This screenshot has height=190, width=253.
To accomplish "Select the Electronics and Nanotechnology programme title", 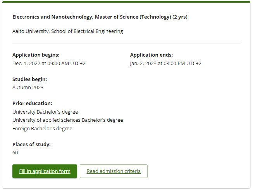I will point(100,17).
